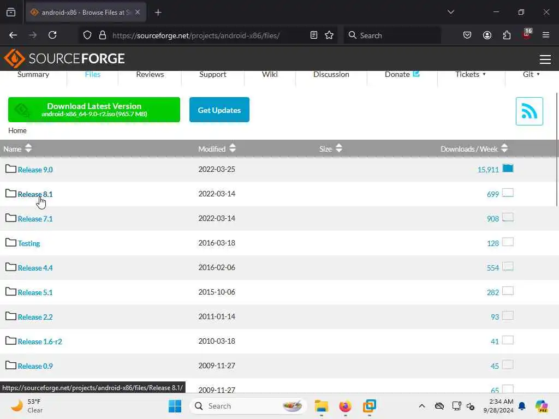The height and width of the screenshot is (419, 559).
Task: Click the 15,911 downloads stats link
Action: [488, 170]
